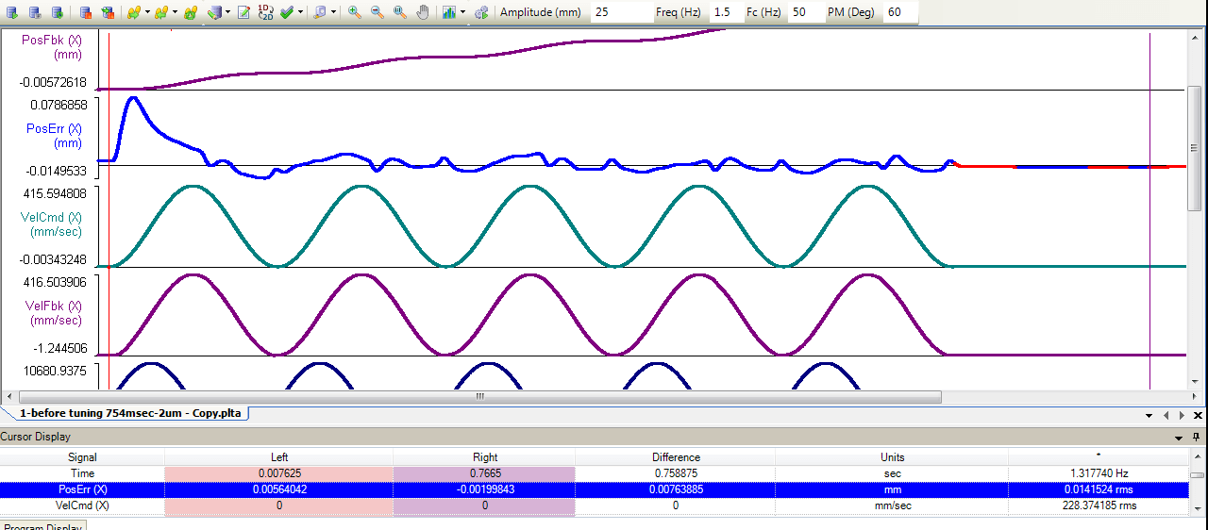Click the green checkmark toolbar icon
The height and width of the screenshot is (530, 1208).
(287, 12)
